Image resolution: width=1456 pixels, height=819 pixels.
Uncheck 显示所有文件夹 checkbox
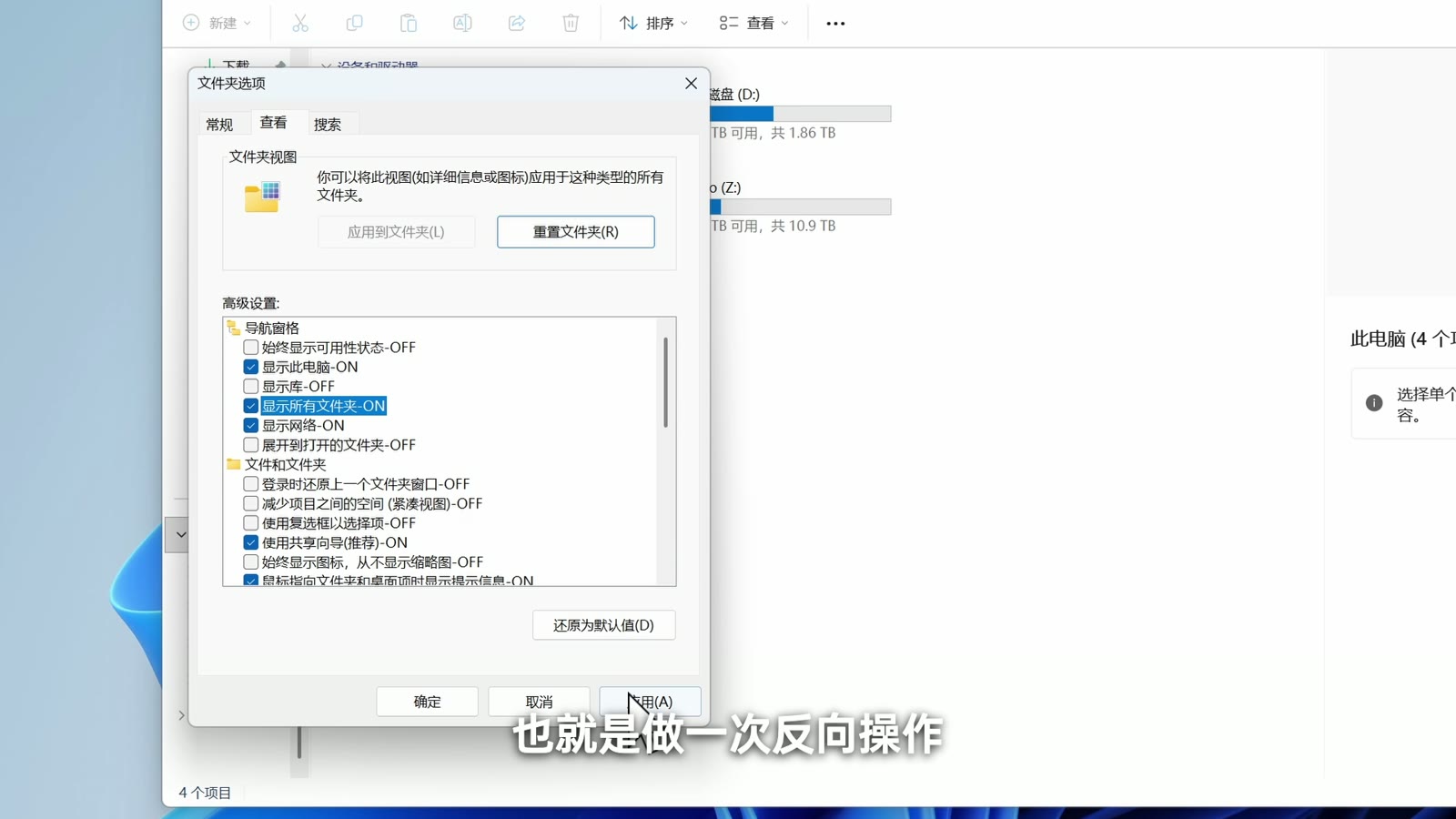(x=251, y=406)
